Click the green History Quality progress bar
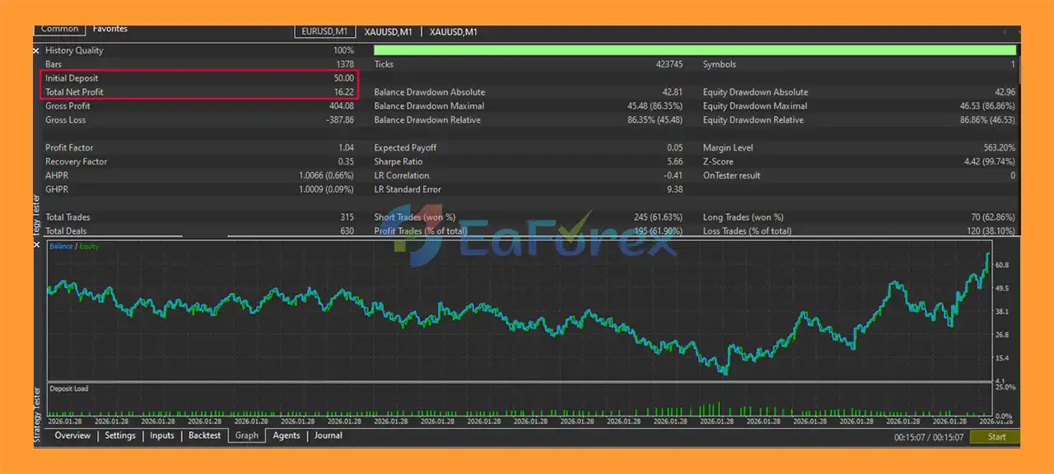 point(694,50)
